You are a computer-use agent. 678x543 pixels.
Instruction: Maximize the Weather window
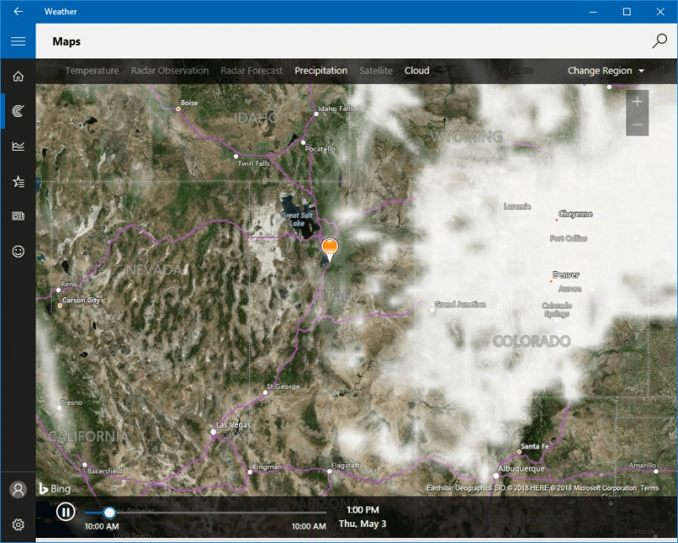626,12
